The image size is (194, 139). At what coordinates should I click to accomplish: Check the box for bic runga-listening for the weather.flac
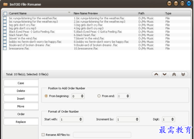[x=5, y=18]
